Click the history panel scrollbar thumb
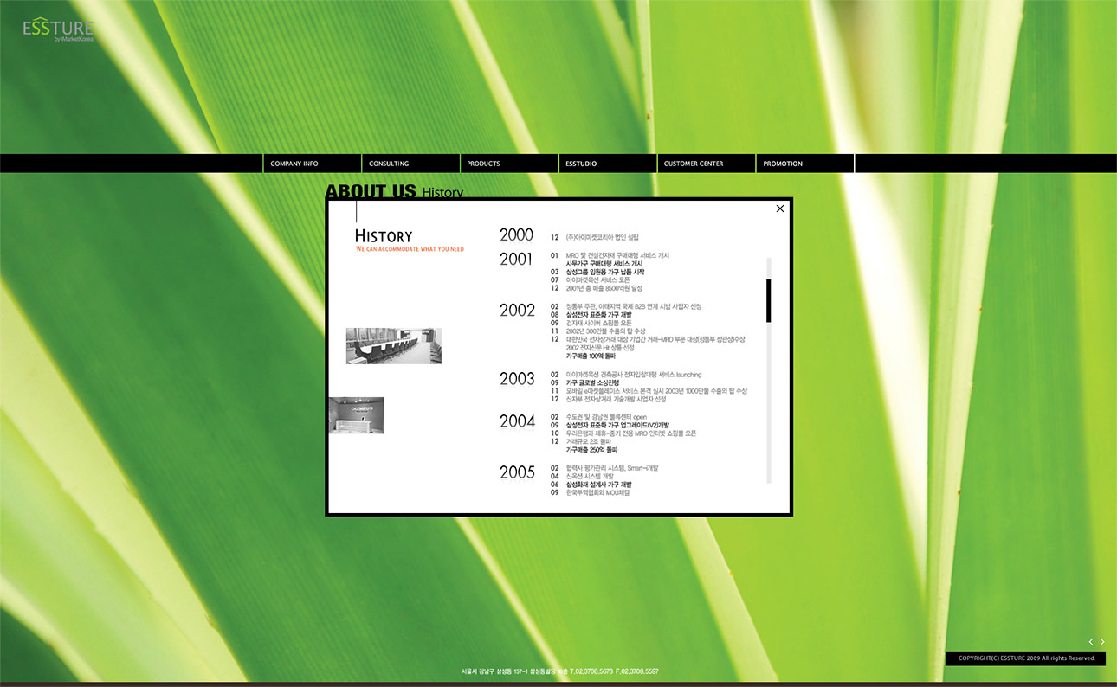This screenshot has width=1117, height=687. pyautogui.click(x=768, y=300)
